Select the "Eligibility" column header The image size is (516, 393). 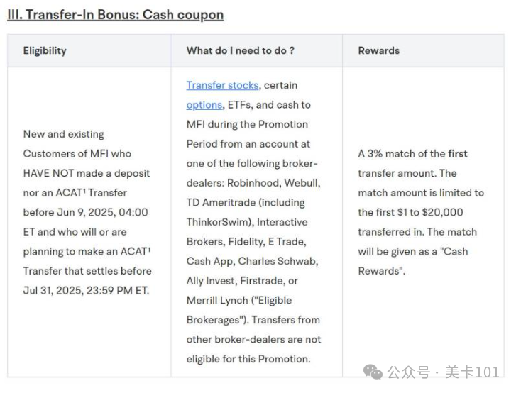click(x=45, y=50)
